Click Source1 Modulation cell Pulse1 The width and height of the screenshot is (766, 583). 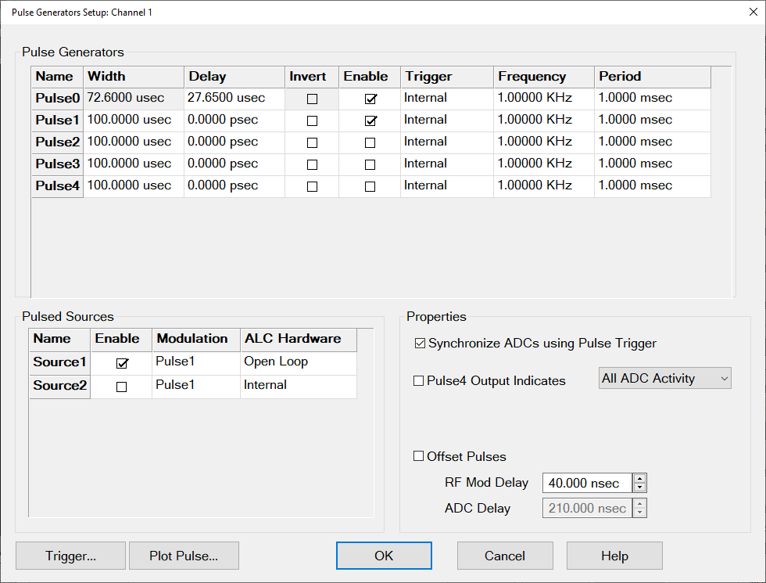pyautogui.click(x=195, y=362)
